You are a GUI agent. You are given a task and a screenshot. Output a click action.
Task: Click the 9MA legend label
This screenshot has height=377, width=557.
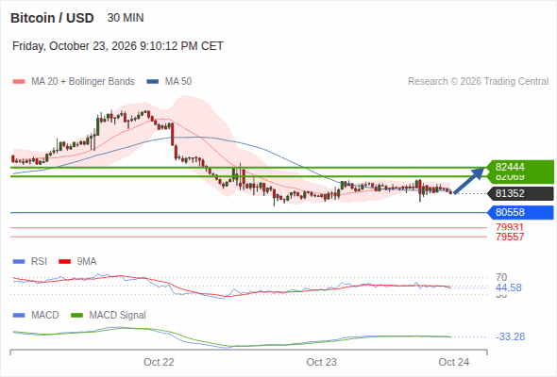(x=87, y=262)
